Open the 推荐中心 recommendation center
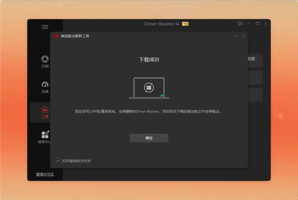Viewport: 298px width, 200px height. click(x=44, y=137)
